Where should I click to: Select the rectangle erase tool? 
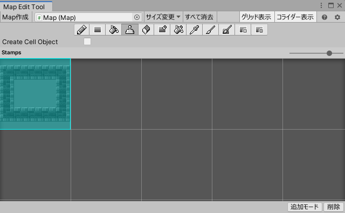coord(162,30)
